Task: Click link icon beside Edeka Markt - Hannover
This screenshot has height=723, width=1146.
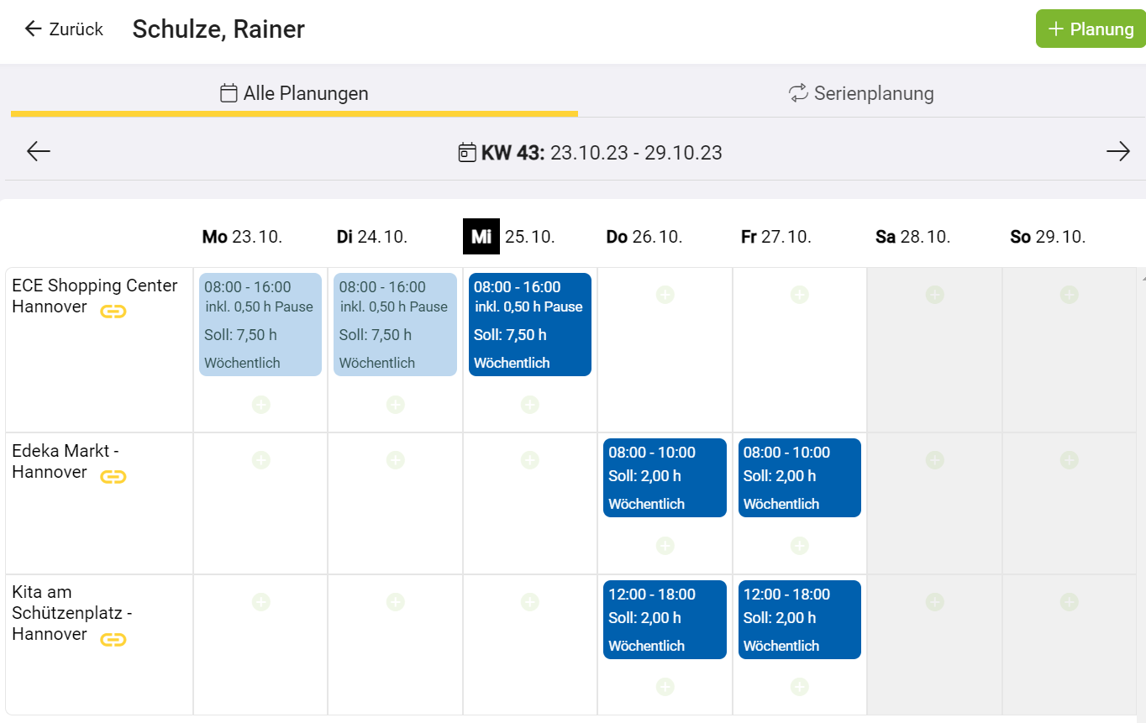Action: [113, 477]
